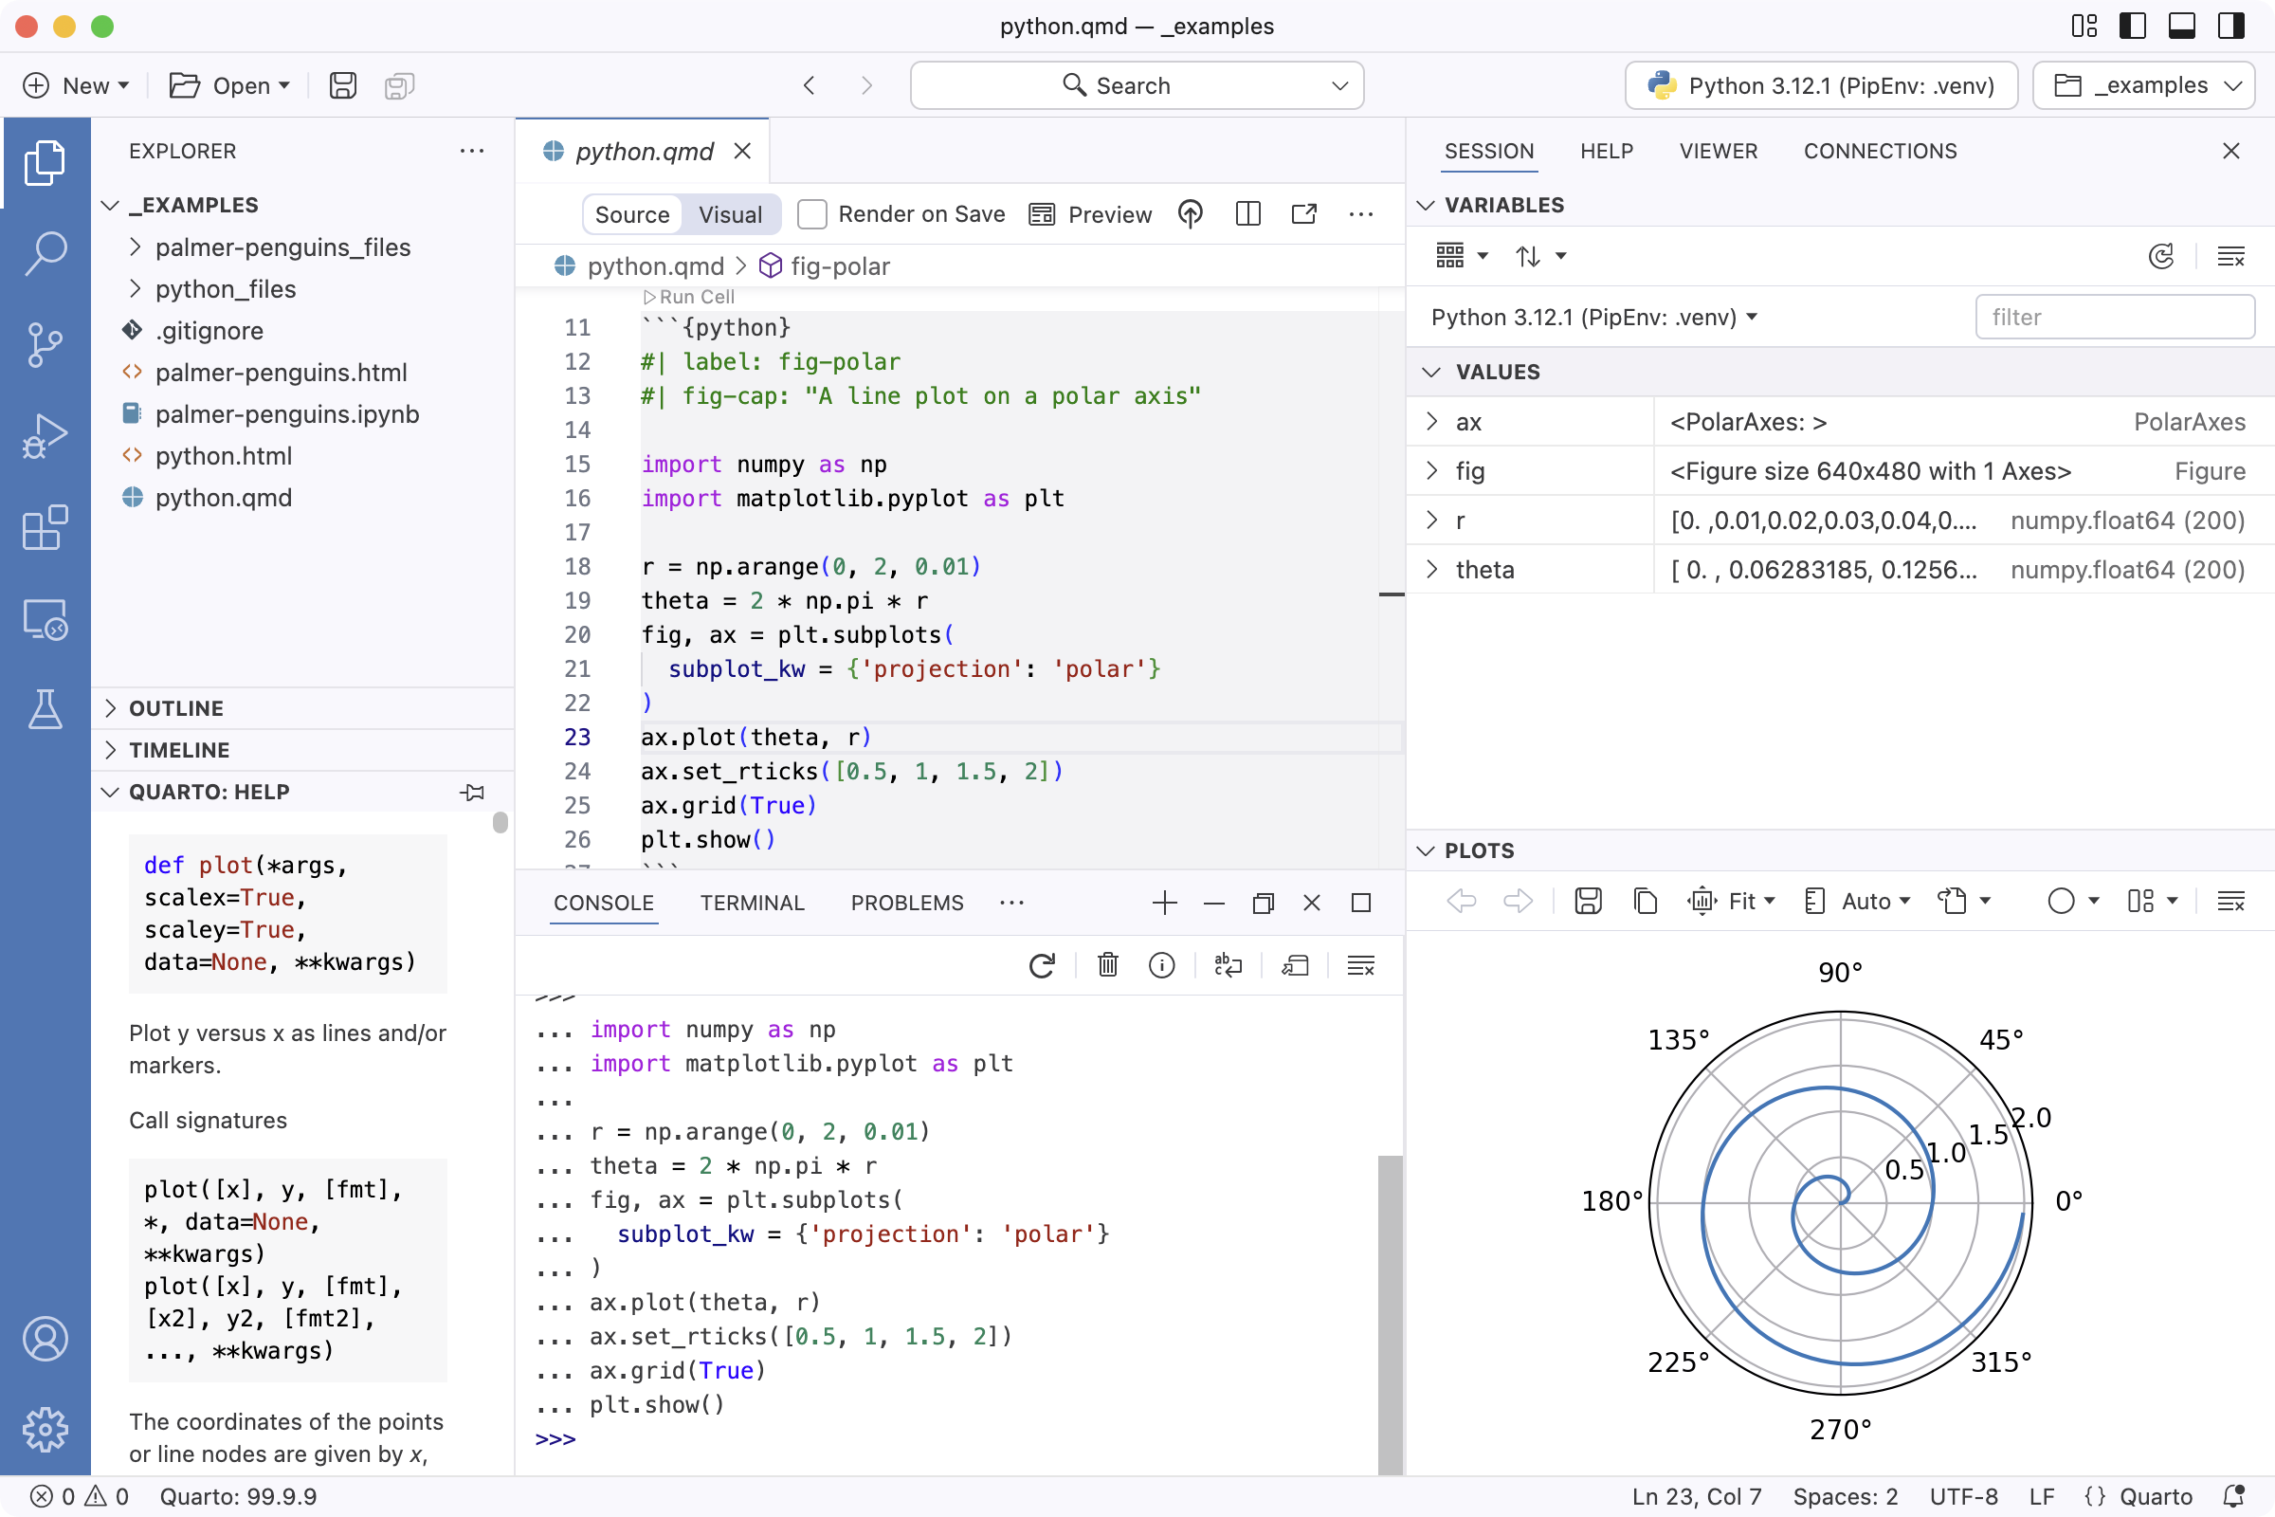Open the VIEWER tab
This screenshot has width=2275, height=1517.
click(x=1718, y=151)
